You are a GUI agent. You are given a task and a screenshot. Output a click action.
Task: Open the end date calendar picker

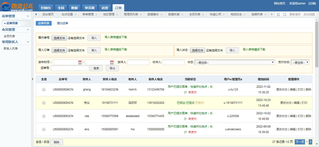112,63
